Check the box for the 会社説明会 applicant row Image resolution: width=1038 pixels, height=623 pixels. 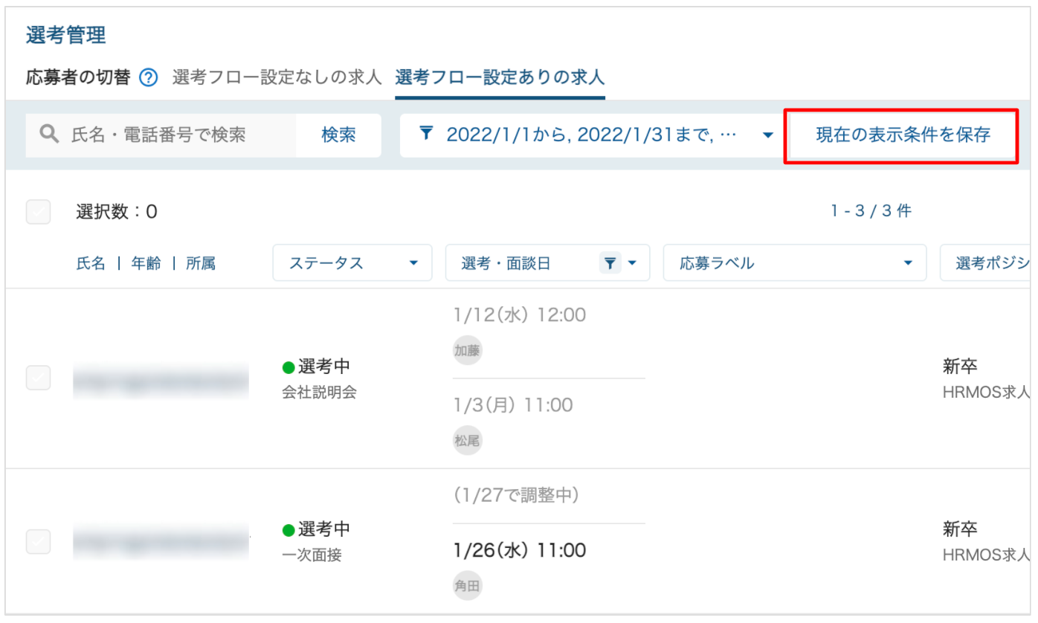[x=39, y=378]
